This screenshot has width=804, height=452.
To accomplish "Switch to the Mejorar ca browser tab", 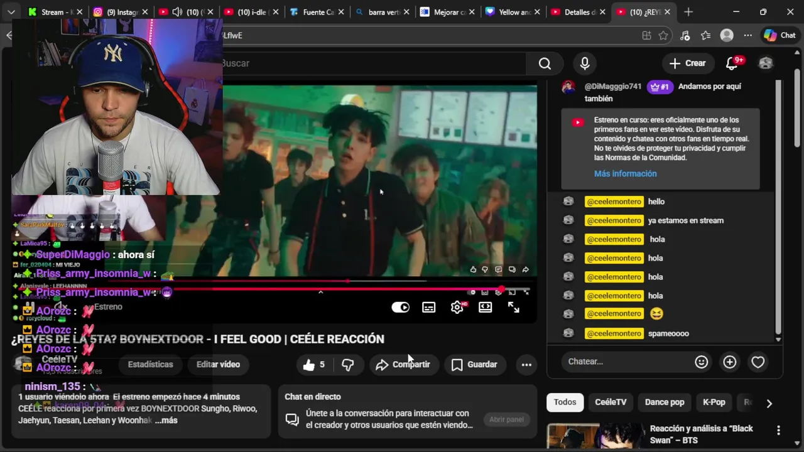I will 447,12.
